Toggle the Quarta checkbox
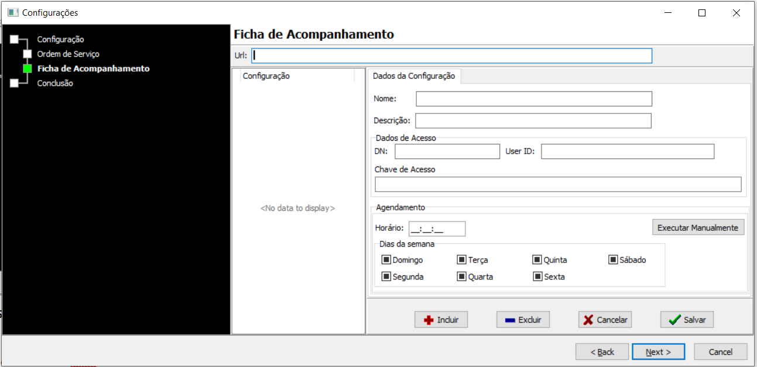The height and width of the screenshot is (367, 757). click(x=462, y=276)
